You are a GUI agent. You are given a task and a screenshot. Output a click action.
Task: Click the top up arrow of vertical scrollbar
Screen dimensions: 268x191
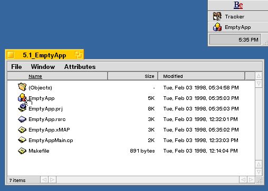tap(259, 76)
